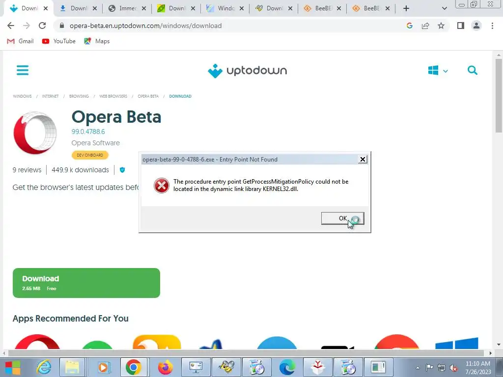Click the Action Center flag icon

pyautogui.click(x=429, y=368)
